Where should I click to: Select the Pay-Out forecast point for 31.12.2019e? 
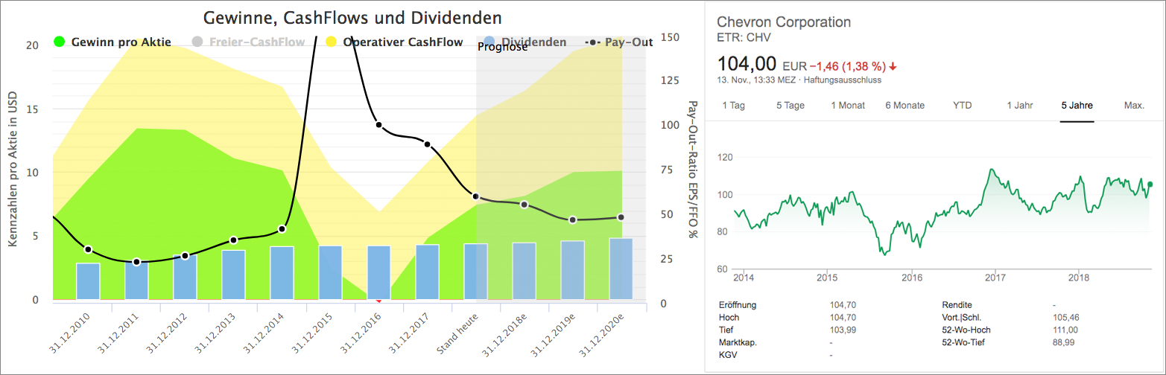(x=572, y=220)
